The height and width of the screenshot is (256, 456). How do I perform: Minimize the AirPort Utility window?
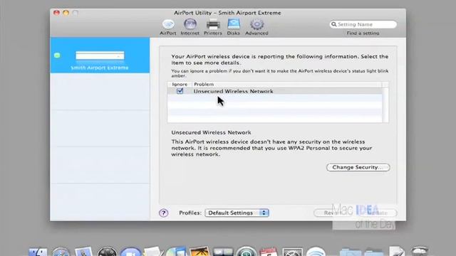66,13
